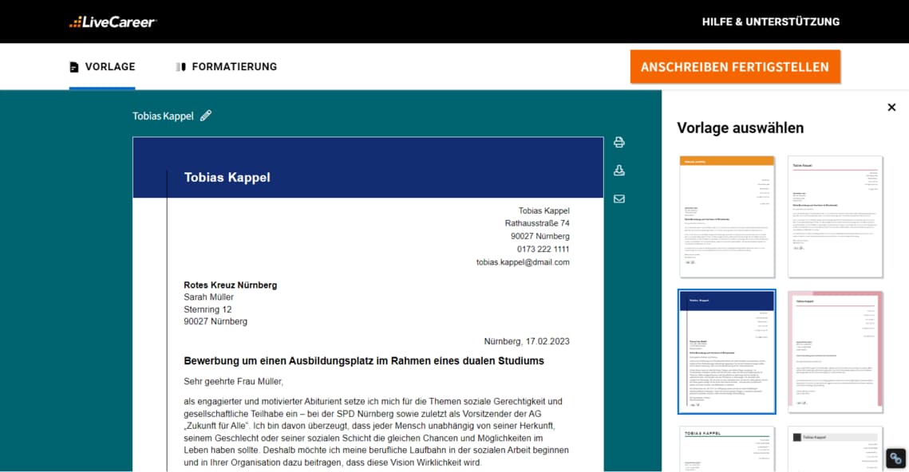Click the Bewerbung subject line in letter
The height and width of the screenshot is (472, 909).
(364, 361)
